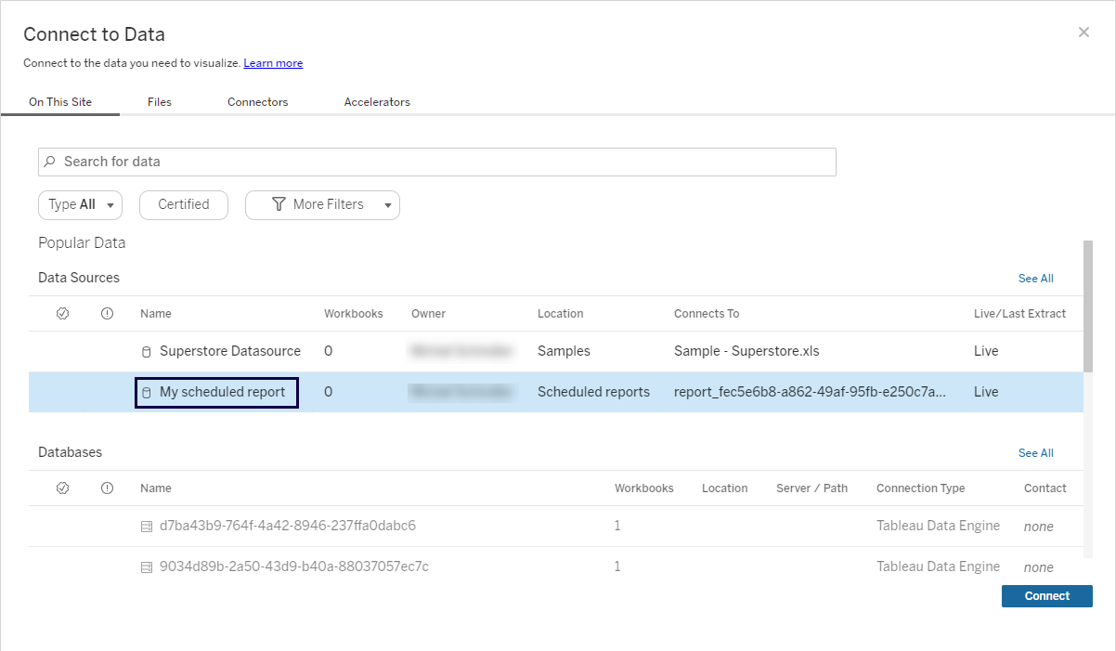Click the My scheduled report datasource icon

click(146, 393)
